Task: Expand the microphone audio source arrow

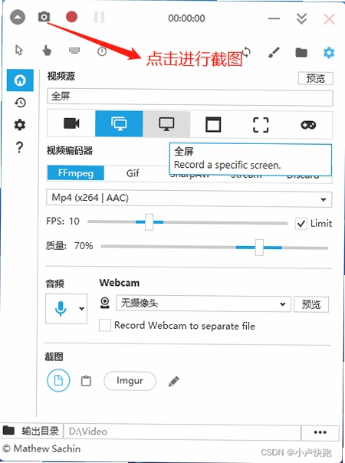Action: coord(81,309)
